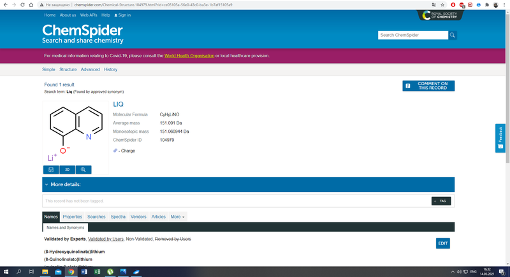Click the TAG button
The image size is (510, 277).
441,201
